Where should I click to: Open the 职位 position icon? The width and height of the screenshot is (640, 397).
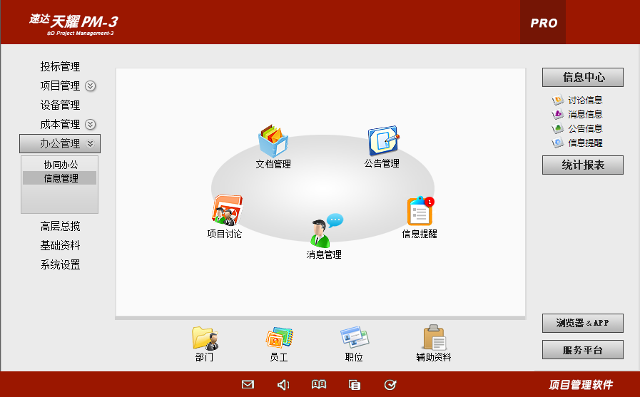pyautogui.click(x=354, y=339)
